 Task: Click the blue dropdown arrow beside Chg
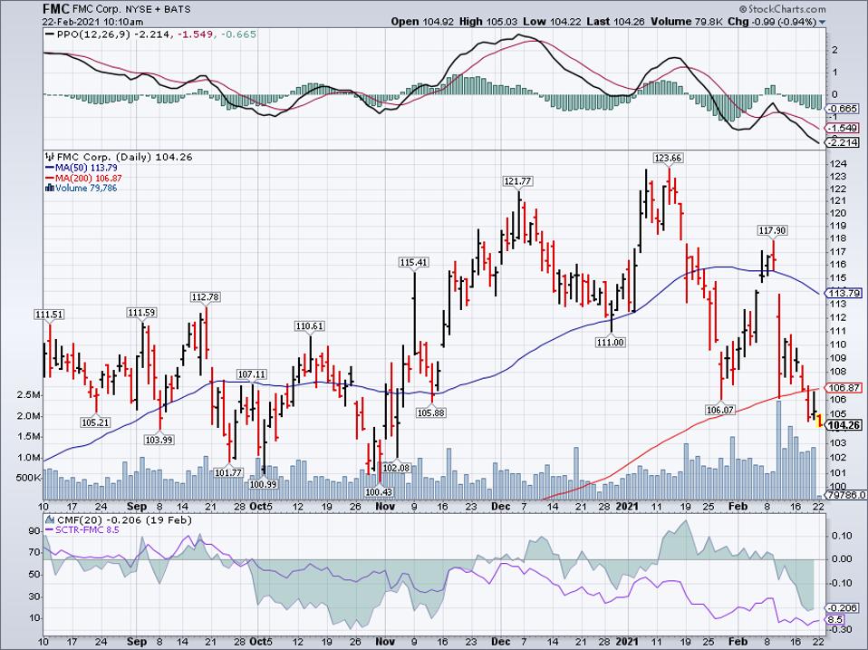click(x=822, y=22)
